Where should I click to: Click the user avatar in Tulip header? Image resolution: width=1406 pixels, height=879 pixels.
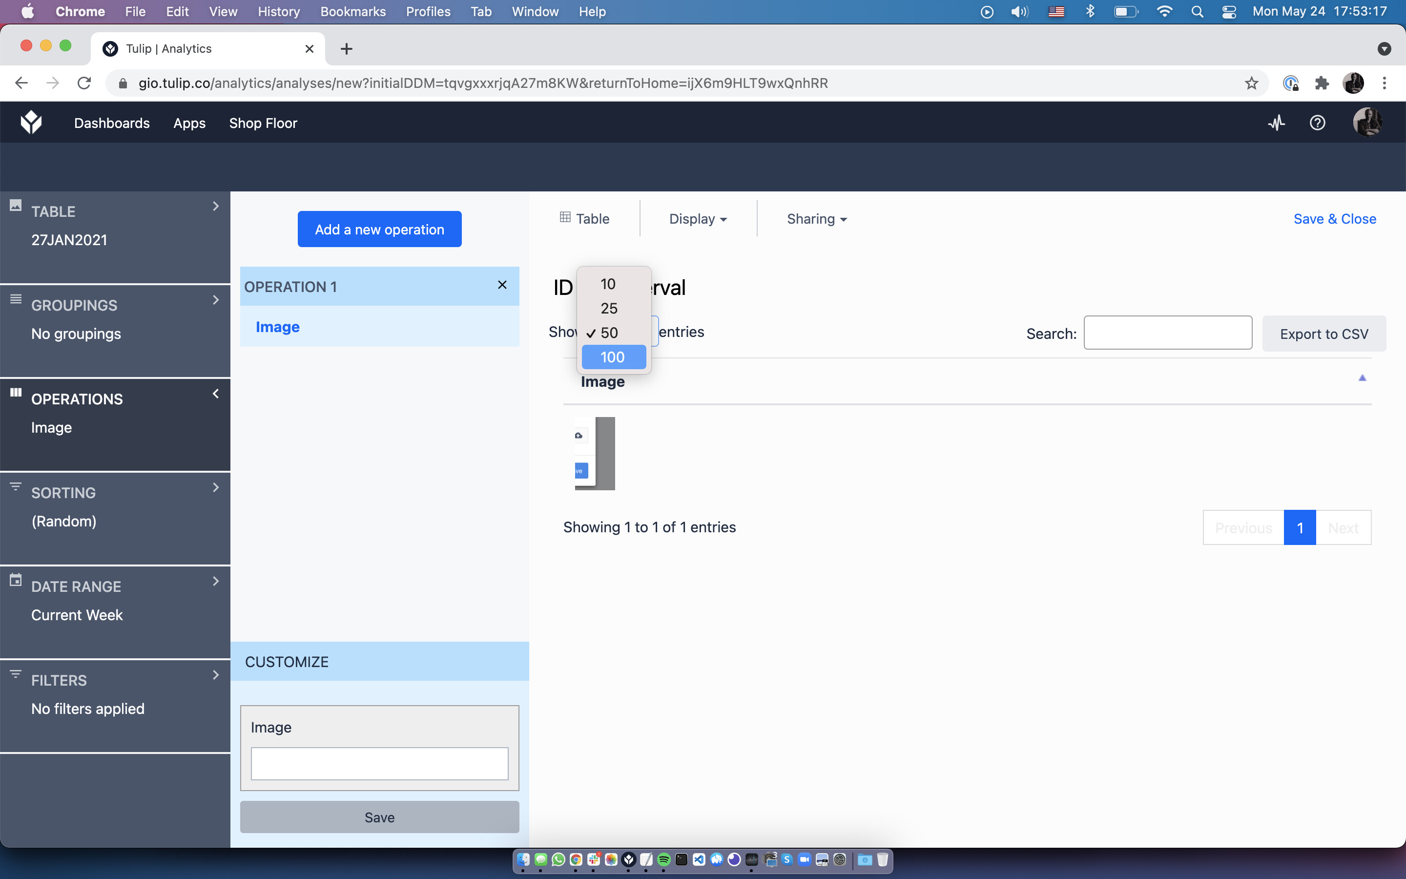point(1366,123)
